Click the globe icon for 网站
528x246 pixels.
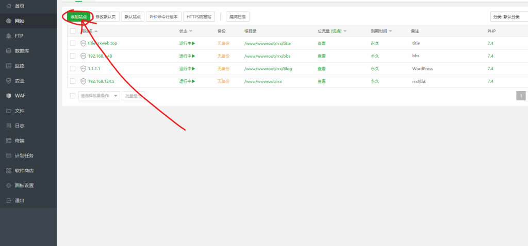click(9, 21)
